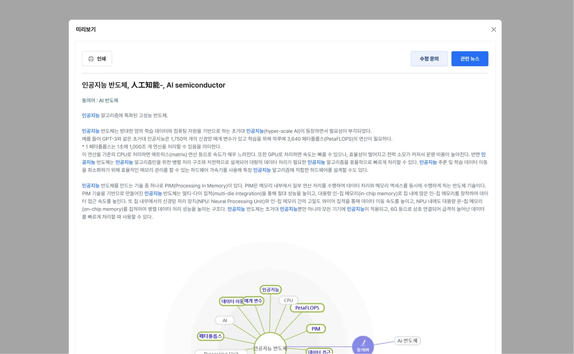
Task: Select the PIM node in the graph
Action: [x=316, y=329]
